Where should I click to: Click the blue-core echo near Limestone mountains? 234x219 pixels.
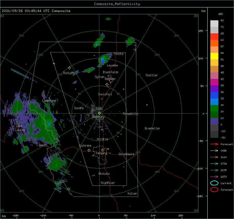(48, 124)
